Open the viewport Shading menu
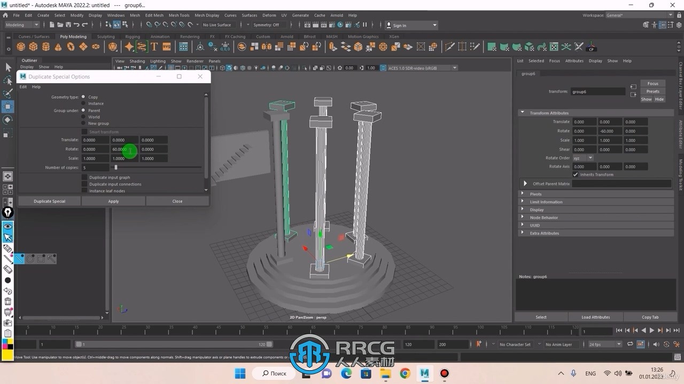This screenshot has width=684, height=384. 137,61
